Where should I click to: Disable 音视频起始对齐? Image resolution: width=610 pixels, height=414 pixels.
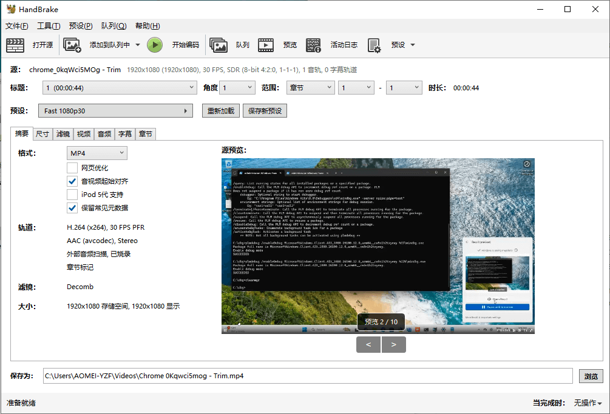tap(72, 181)
